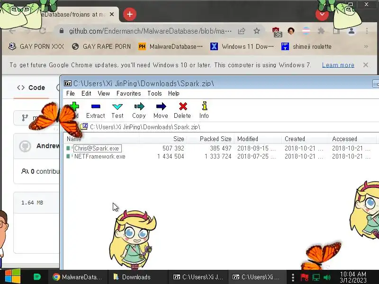Open the Edit menu in 7-Zip
The image size is (379, 284).
[86, 93]
